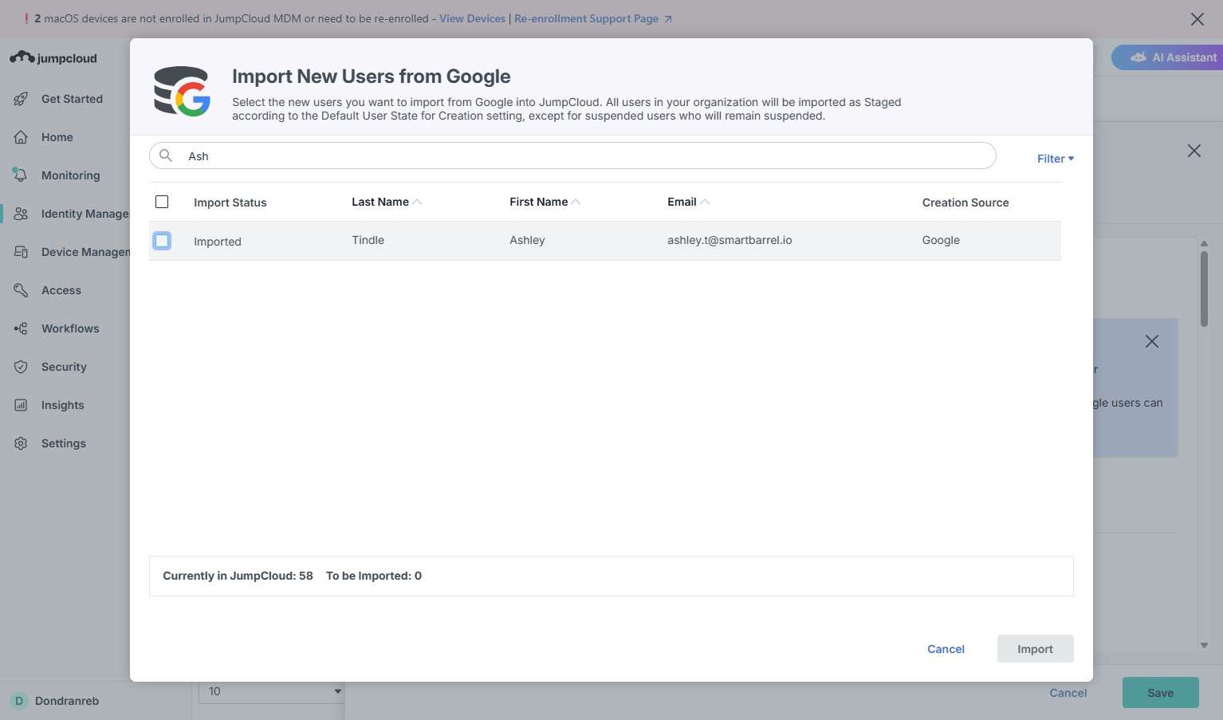Click the Access key icon
Image resolution: width=1223 pixels, height=720 pixels.
[x=22, y=290]
